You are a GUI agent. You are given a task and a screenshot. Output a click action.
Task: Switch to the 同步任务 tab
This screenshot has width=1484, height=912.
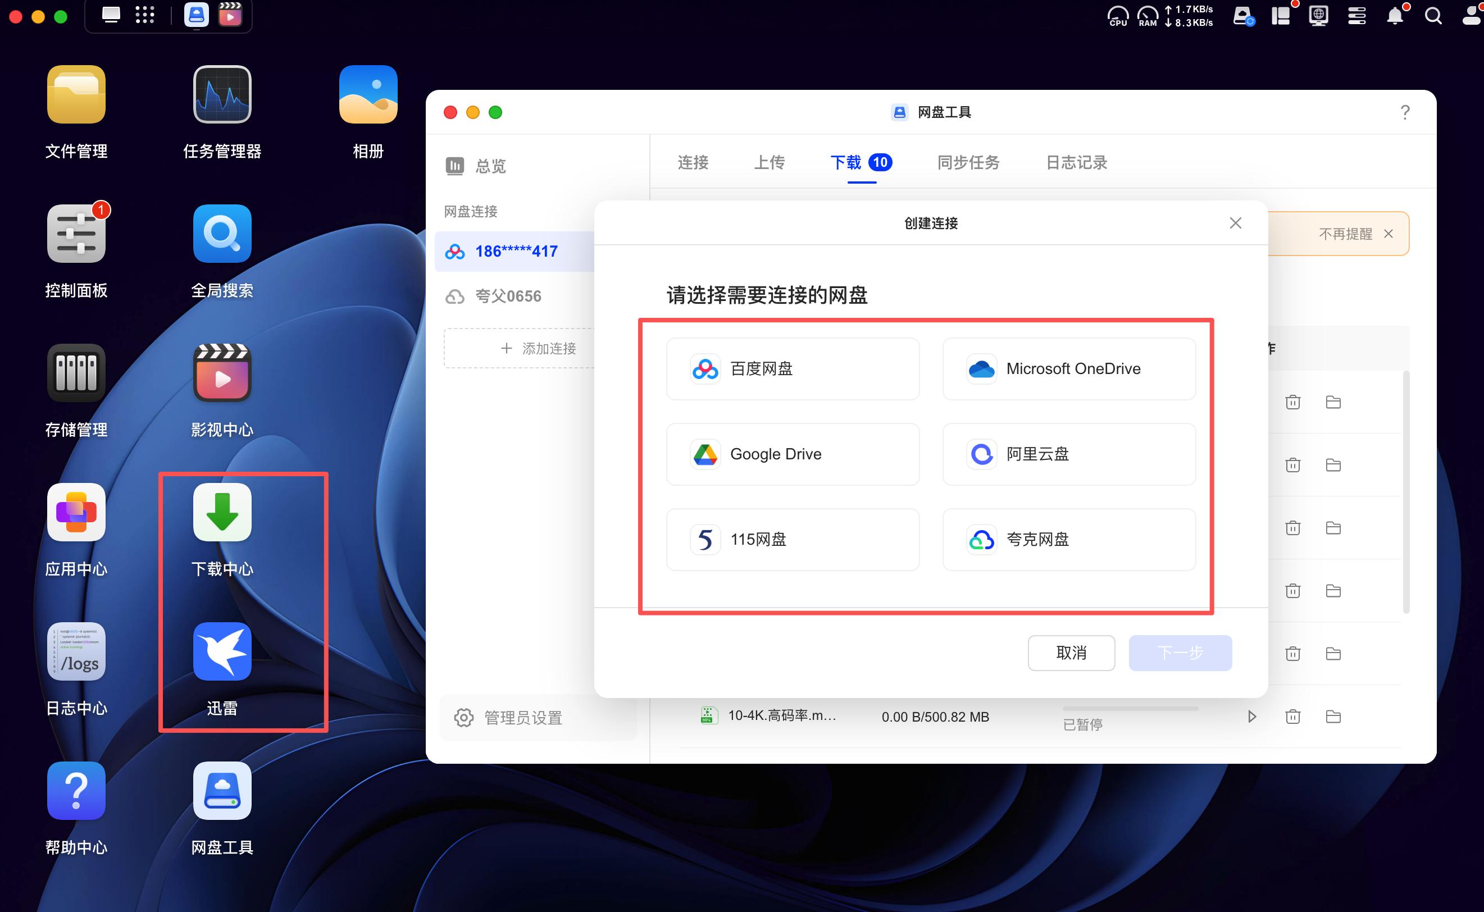pyautogui.click(x=968, y=162)
